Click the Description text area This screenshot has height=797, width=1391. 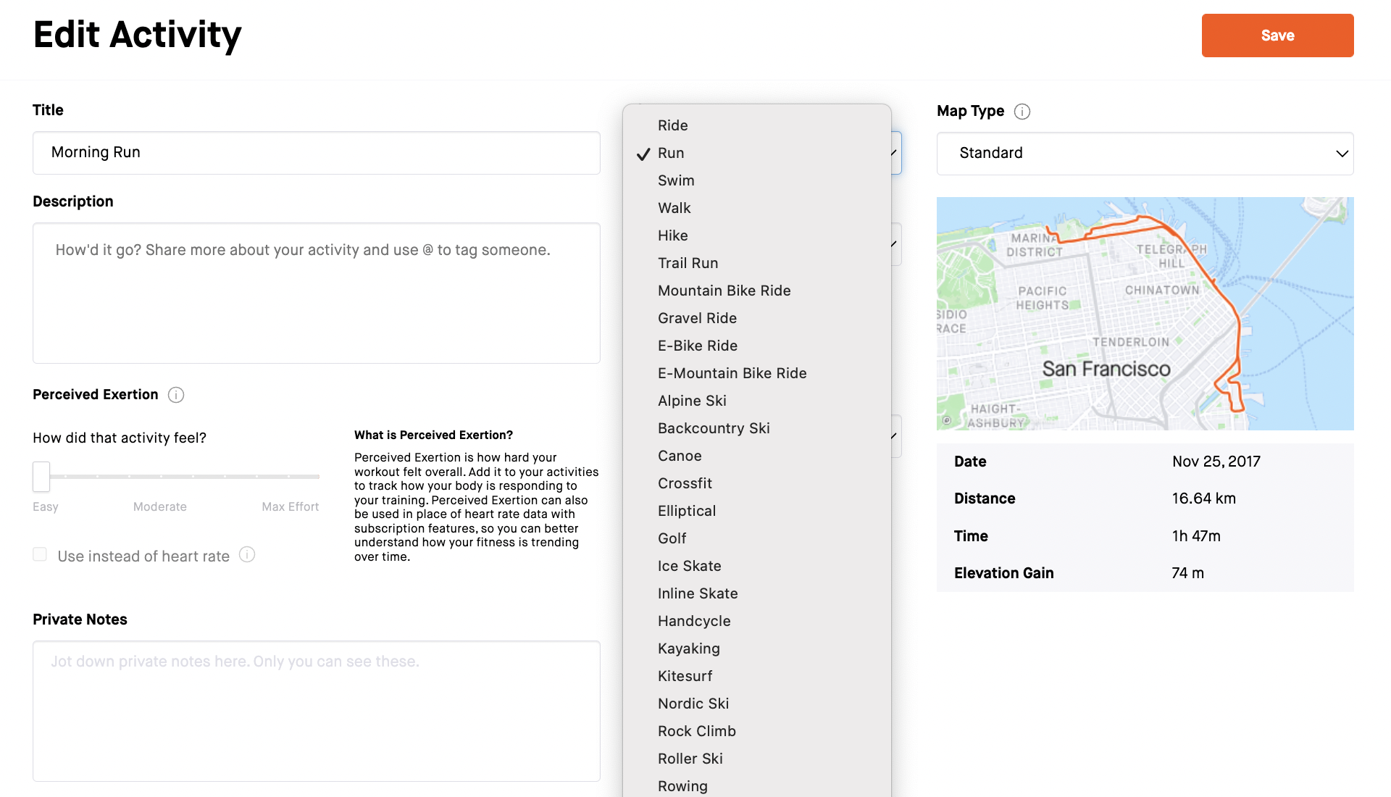pyautogui.click(x=316, y=293)
